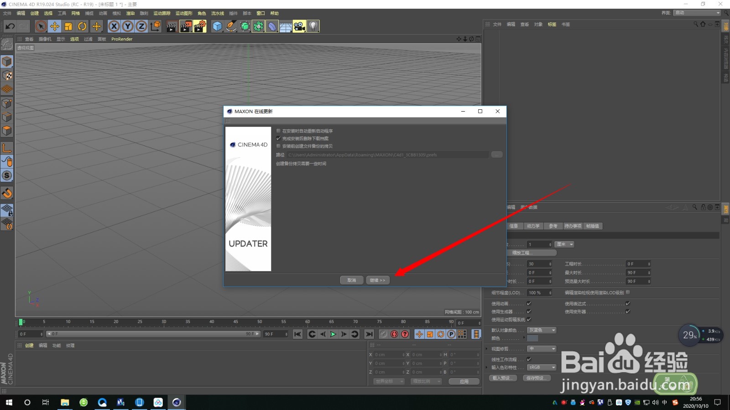Enable 编辑渲染检视使用渲染LOD级别 checkbox
Viewport: 730px width, 410px height.
coord(628,292)
